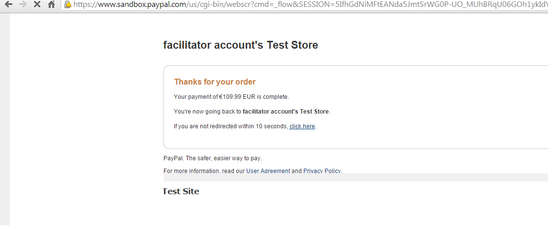This screenshot has height=235, width=548.
Task: Click the browser forward arrow
Action: pos(23,4)
